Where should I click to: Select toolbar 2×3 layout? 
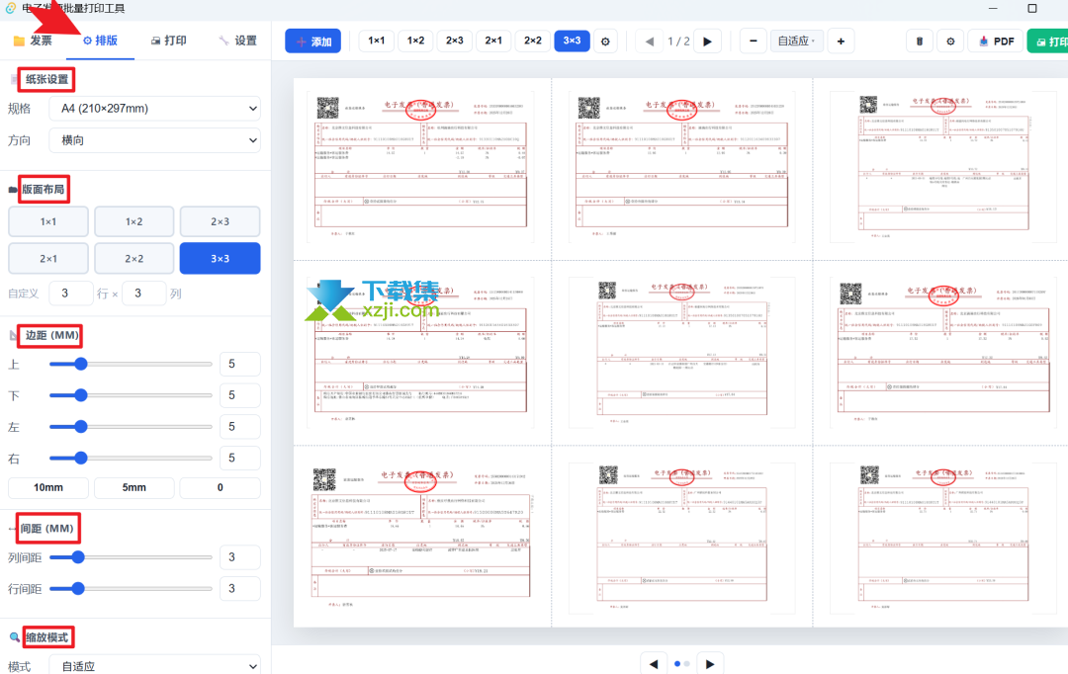pos(454,41)
